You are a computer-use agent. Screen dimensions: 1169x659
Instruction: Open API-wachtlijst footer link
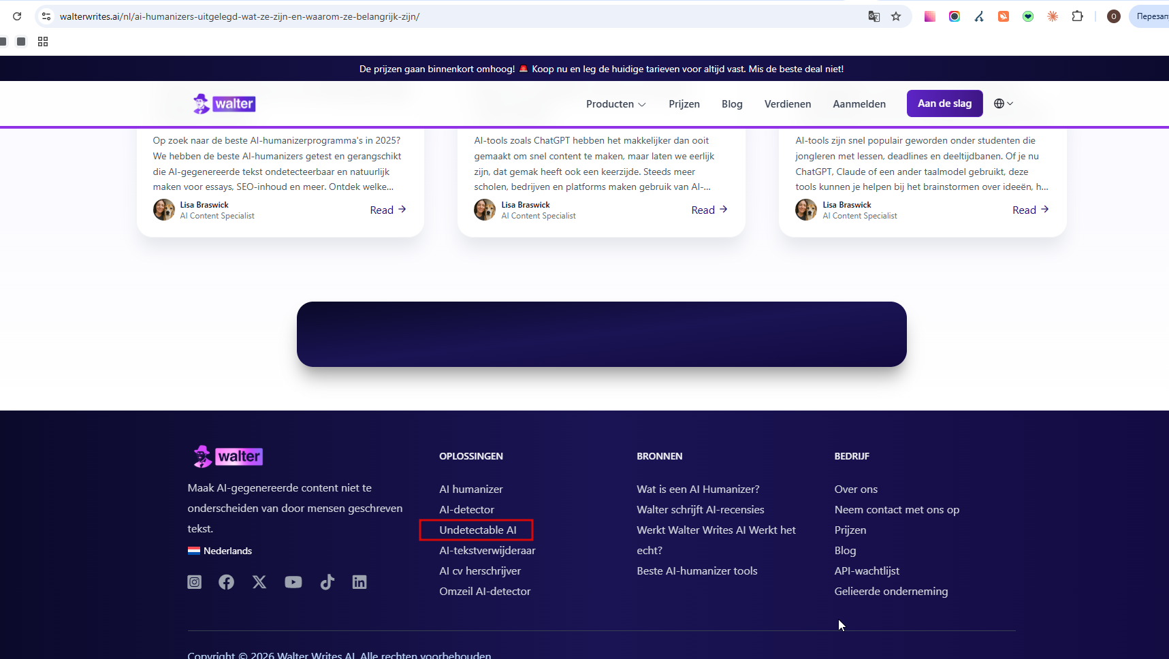coord(867,570)
